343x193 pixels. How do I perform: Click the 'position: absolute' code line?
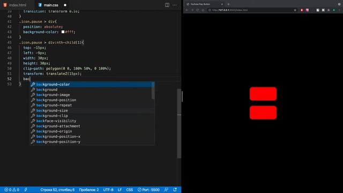click(43, 27)
